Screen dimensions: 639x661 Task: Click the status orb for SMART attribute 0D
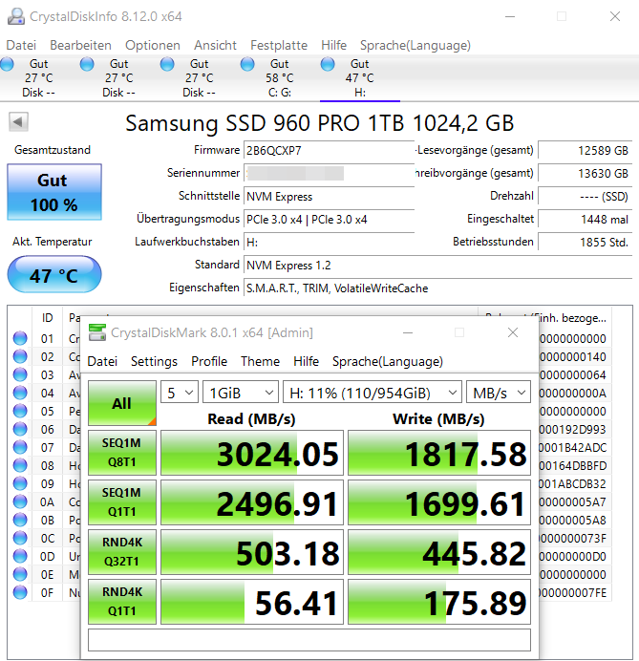[20, 556]
